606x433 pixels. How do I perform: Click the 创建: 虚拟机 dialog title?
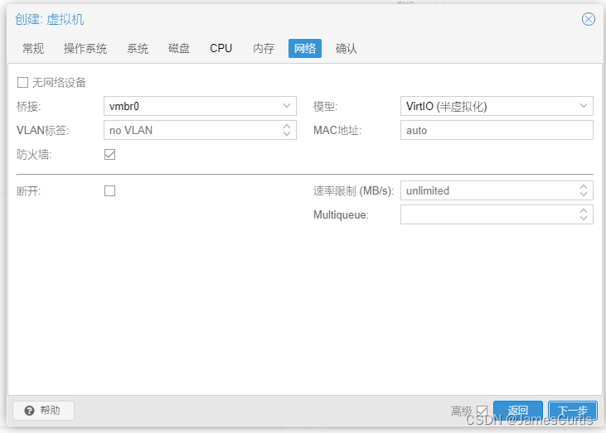pos(50,19)
